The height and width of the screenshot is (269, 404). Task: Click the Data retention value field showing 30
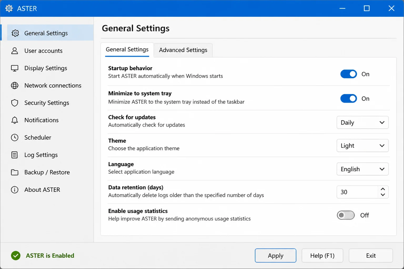[357, 192]
